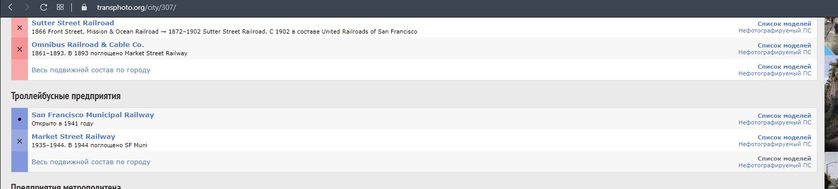Open the speed dial grid icon
This screenshot has width=838, height=189.
[x=60, y=7]
